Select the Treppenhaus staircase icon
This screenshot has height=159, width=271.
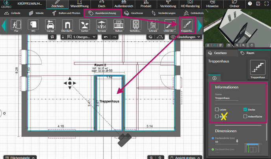tap(187, 26)
